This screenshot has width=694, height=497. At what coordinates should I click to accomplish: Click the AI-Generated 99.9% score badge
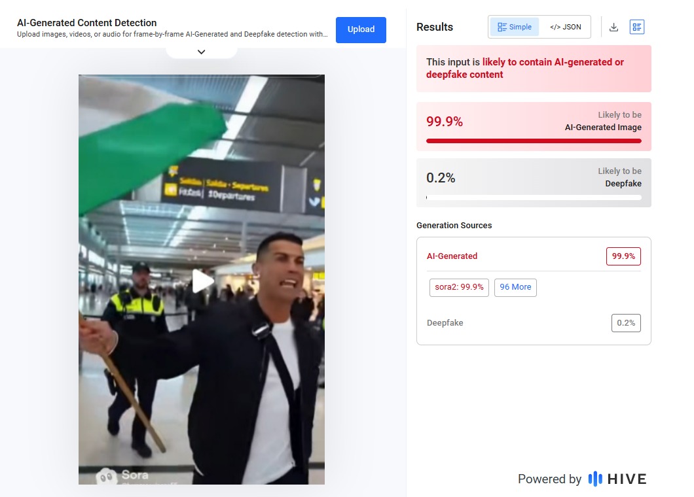click(623, 256)
